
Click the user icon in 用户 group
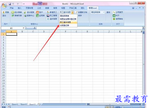click(3, 12)
